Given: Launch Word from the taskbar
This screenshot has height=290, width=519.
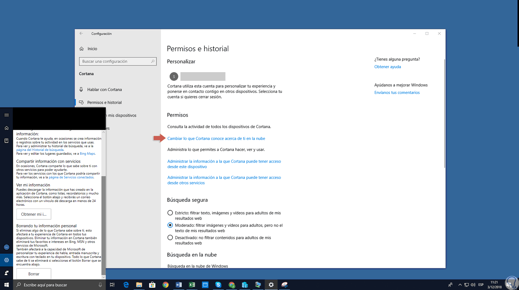Looking at the screenshot, I should point(179,285).
